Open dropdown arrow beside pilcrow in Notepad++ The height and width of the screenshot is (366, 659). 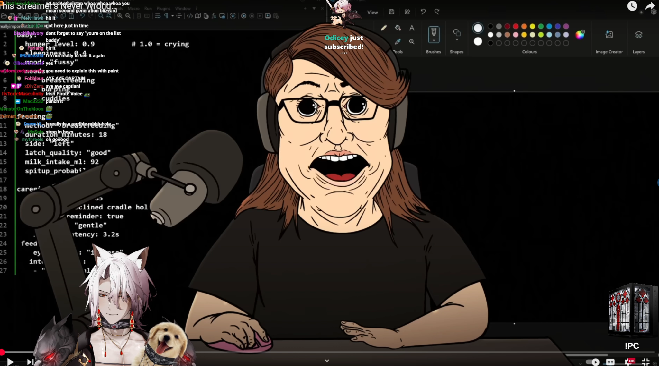tap(172, 16)
